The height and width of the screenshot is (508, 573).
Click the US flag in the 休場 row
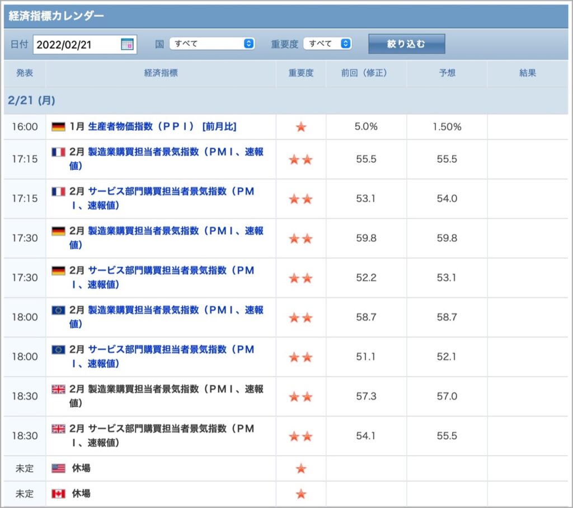[58, 468]
